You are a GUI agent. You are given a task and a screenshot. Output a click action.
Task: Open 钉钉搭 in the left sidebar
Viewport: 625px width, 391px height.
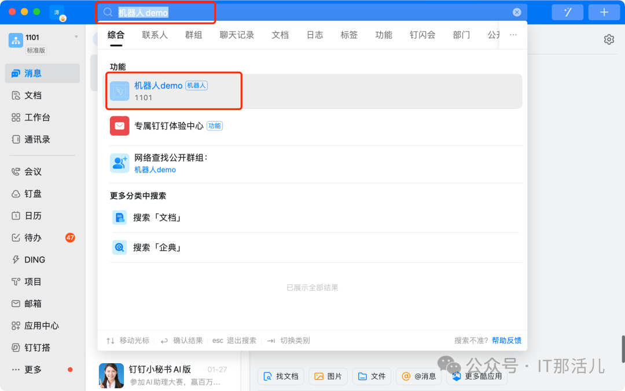point(42,348)
